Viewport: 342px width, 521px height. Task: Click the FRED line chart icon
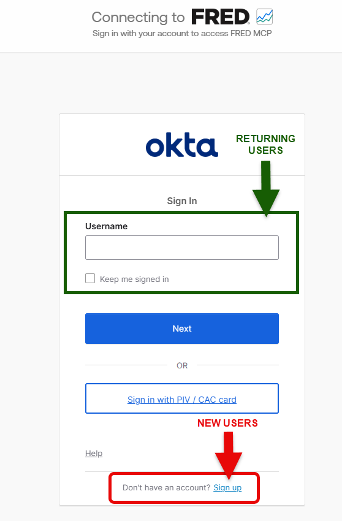point(265,17)
